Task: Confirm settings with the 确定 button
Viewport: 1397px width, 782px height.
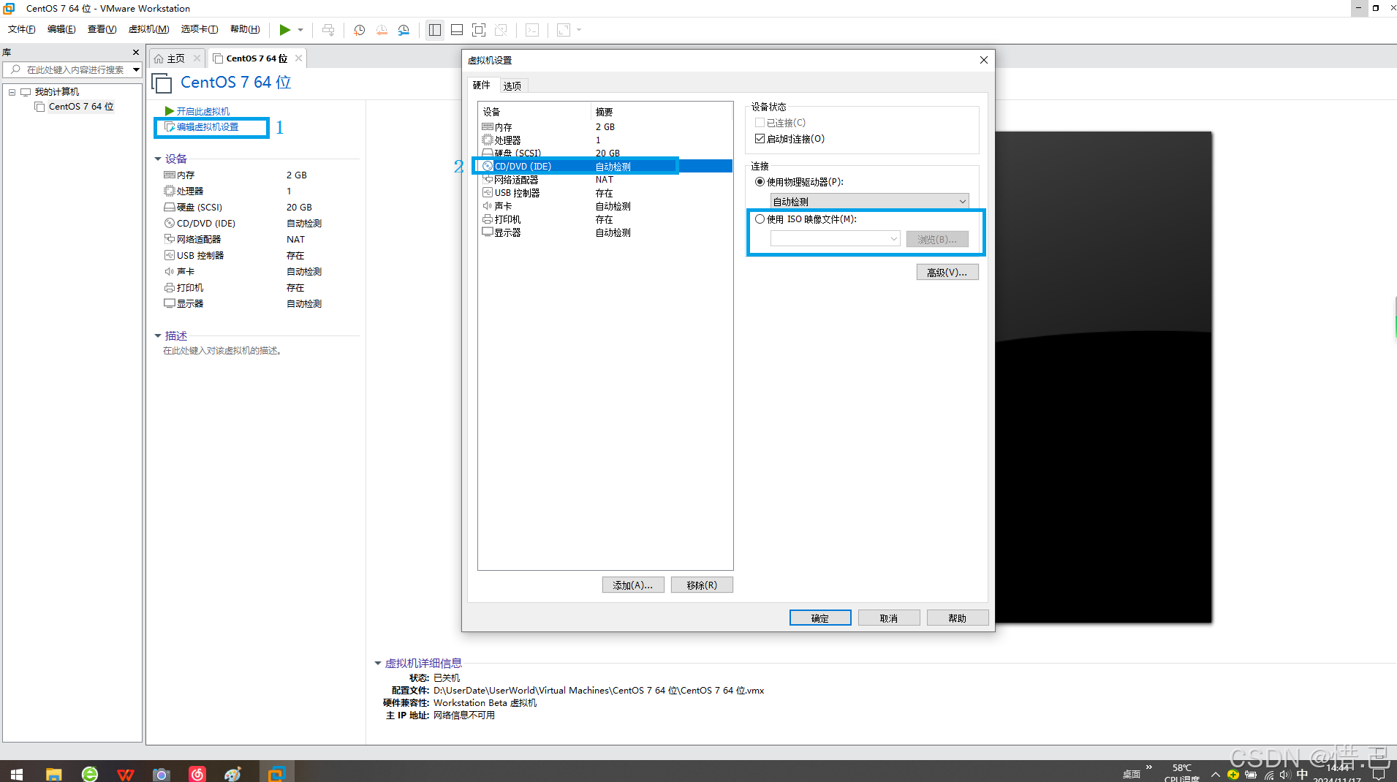Action: [x=820, y=618]
